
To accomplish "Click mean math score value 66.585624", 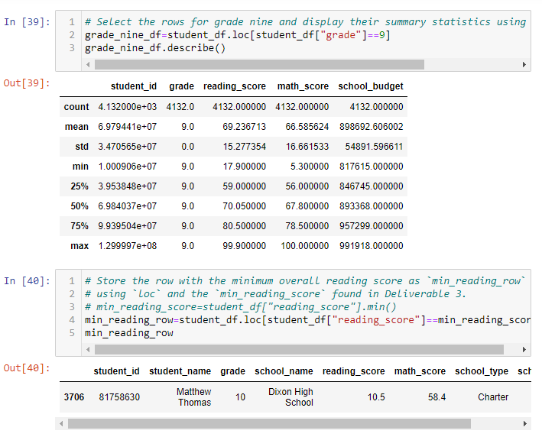I will coord(307,127).
